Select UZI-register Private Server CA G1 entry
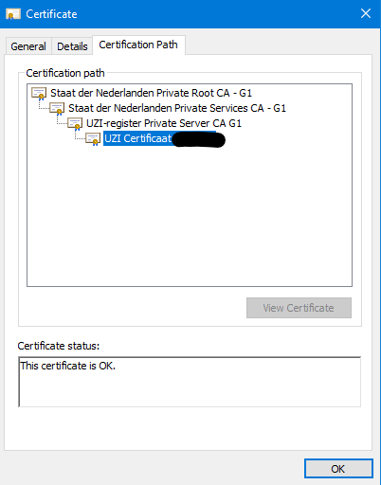The image size is (381, 485). point(164,123)
